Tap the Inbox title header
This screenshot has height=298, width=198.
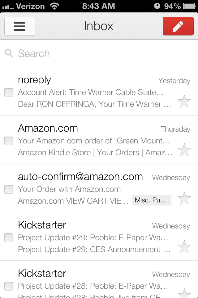(x=99, y=26)
